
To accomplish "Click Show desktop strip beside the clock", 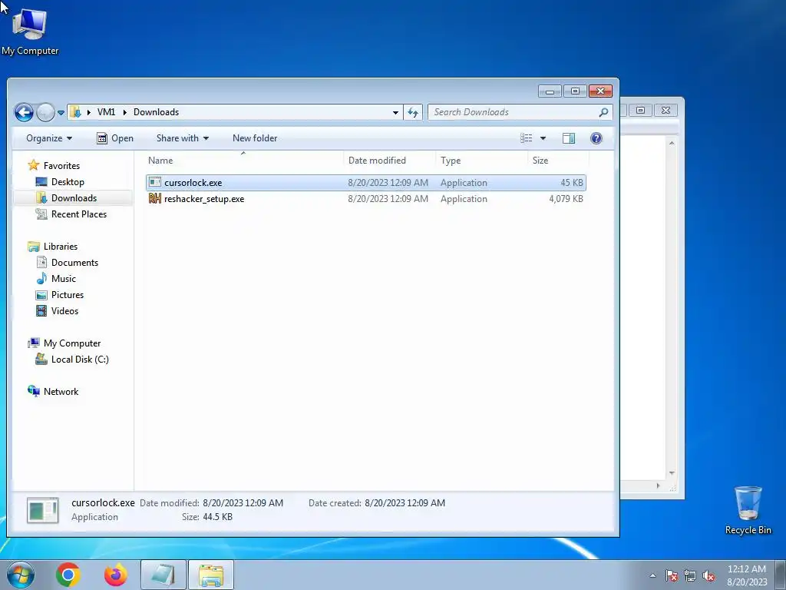I will click(x=781, y=575).
